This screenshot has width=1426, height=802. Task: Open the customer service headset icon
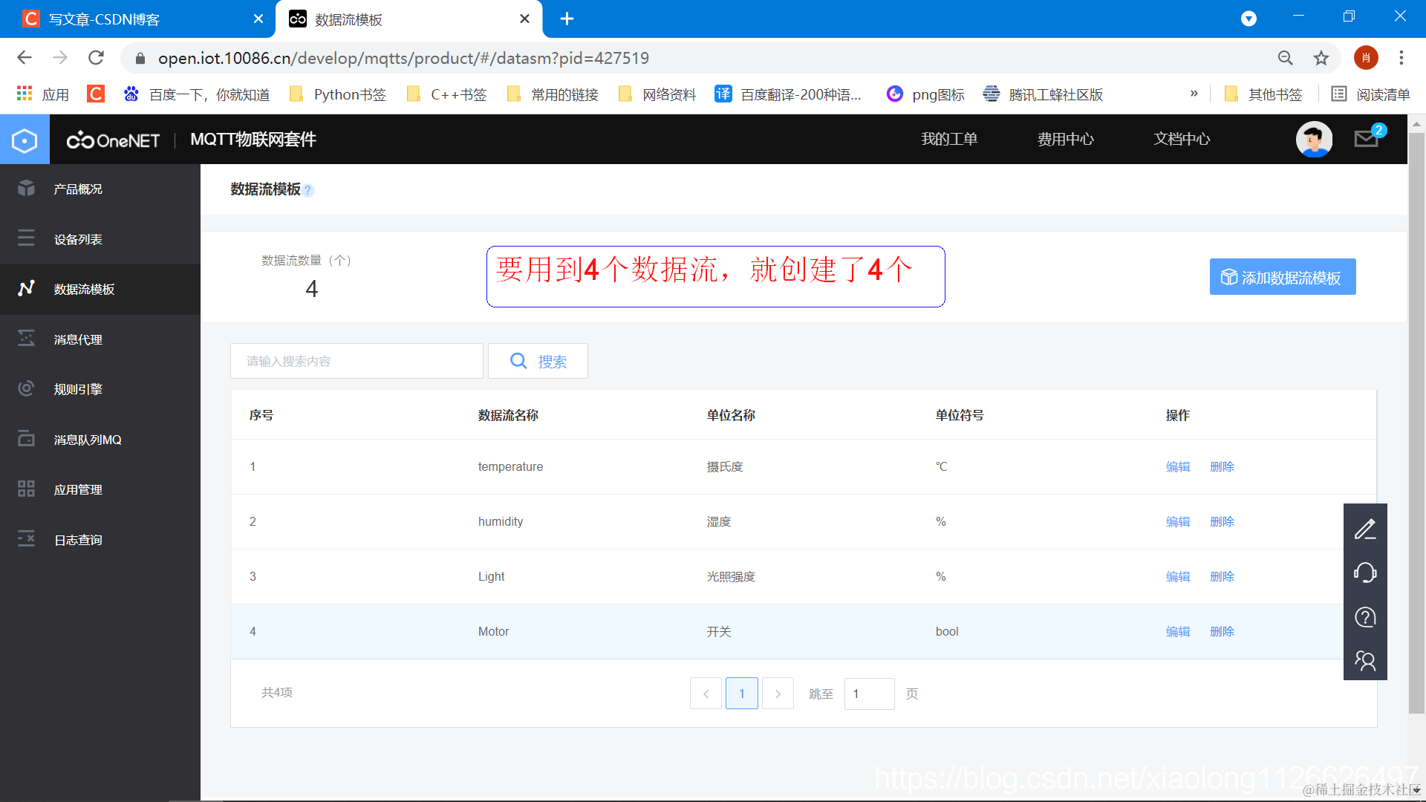pyautogui.click(x=1365, y=573)
